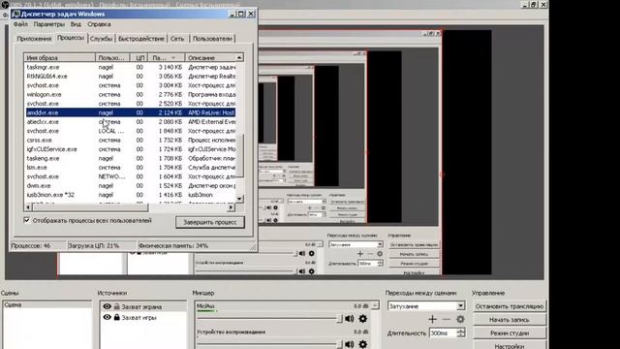Open Режим студии button
The width and height of the screenshot is (620, 349).
click(x=510, y=333)
